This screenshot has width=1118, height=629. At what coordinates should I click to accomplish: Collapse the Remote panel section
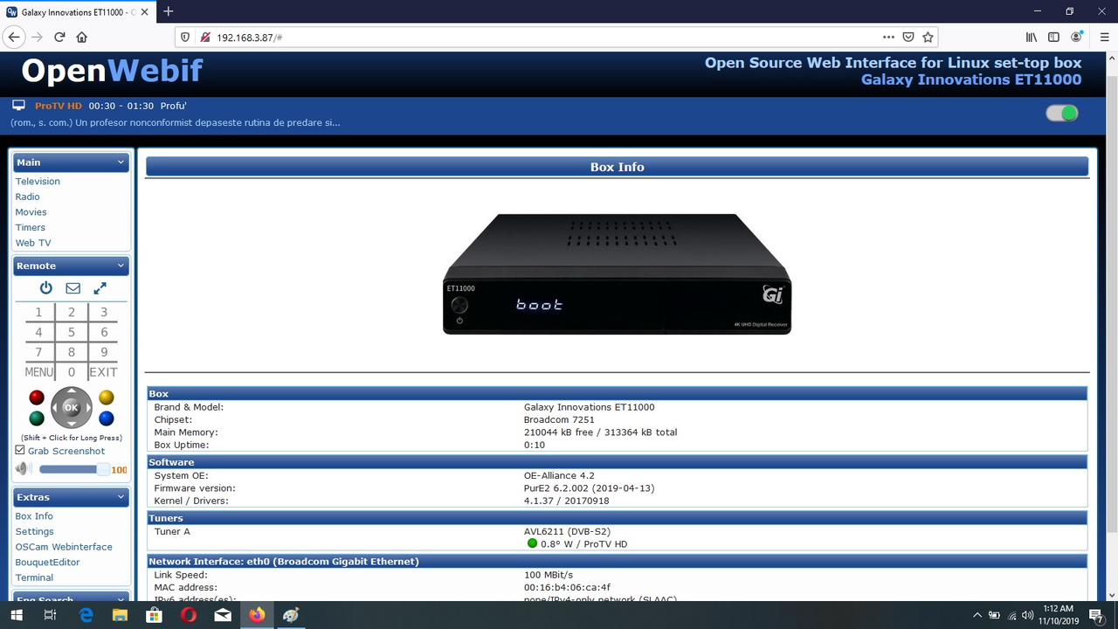(72, 266)
